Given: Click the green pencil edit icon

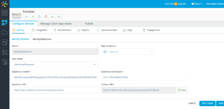Looking at the screenshot, I should coord(33,16).
